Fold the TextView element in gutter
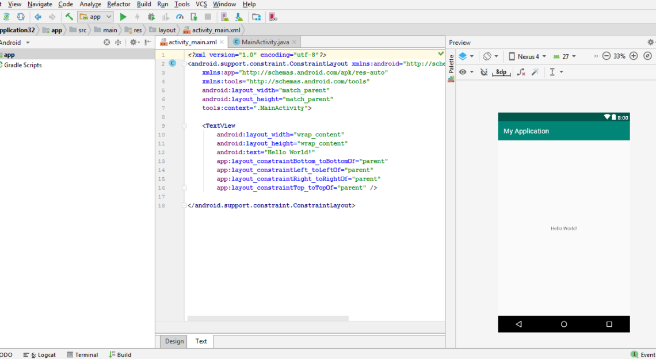The width and height of the screenshot is (656, 359). [184, 125]
